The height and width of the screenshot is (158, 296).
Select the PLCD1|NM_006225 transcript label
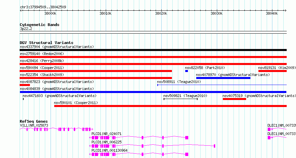click(106, 142)
